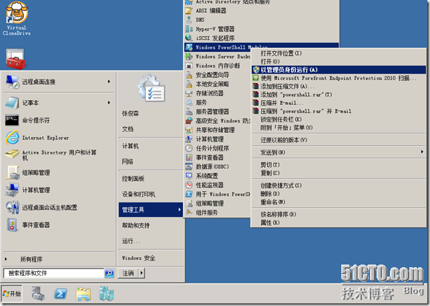Open 数据源(ODBC) entry
Viewport: 430px width, 306px height.
(212, 166)
